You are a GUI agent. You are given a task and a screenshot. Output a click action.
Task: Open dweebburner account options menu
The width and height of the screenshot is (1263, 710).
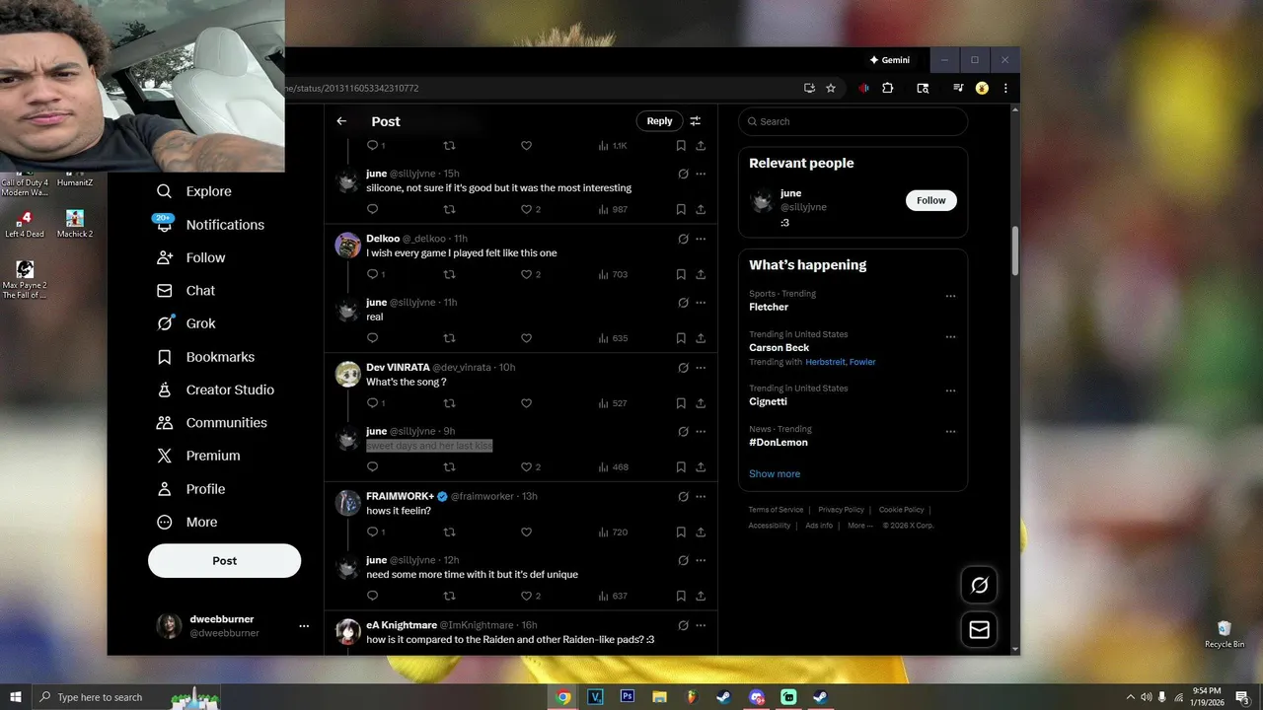(x=304, y=626)
